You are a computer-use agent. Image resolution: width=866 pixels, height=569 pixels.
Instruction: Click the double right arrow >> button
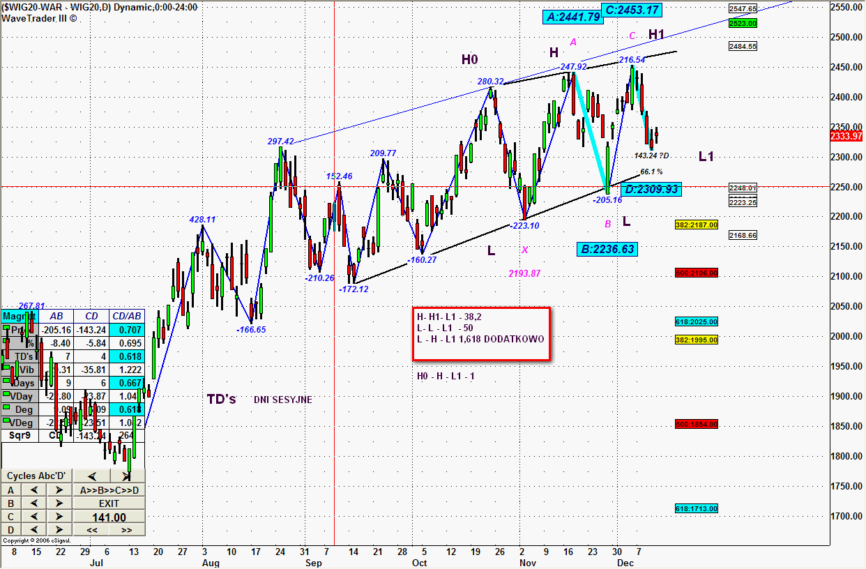pos(127,530)
